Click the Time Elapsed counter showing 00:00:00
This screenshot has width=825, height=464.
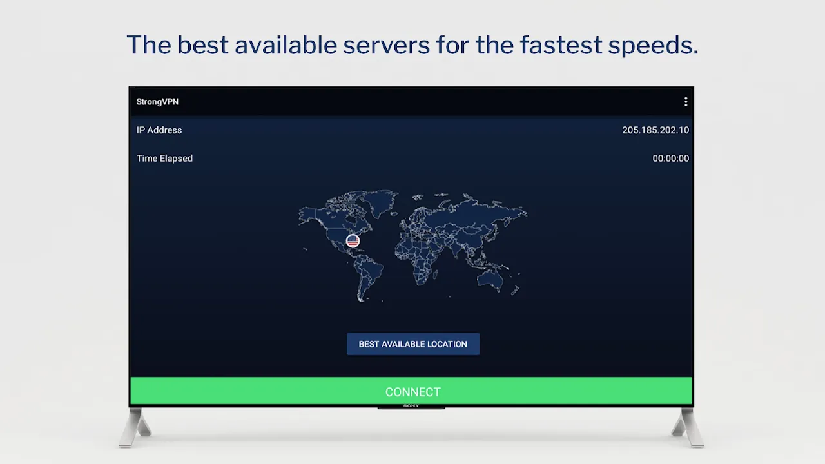(x=670, y=158)
